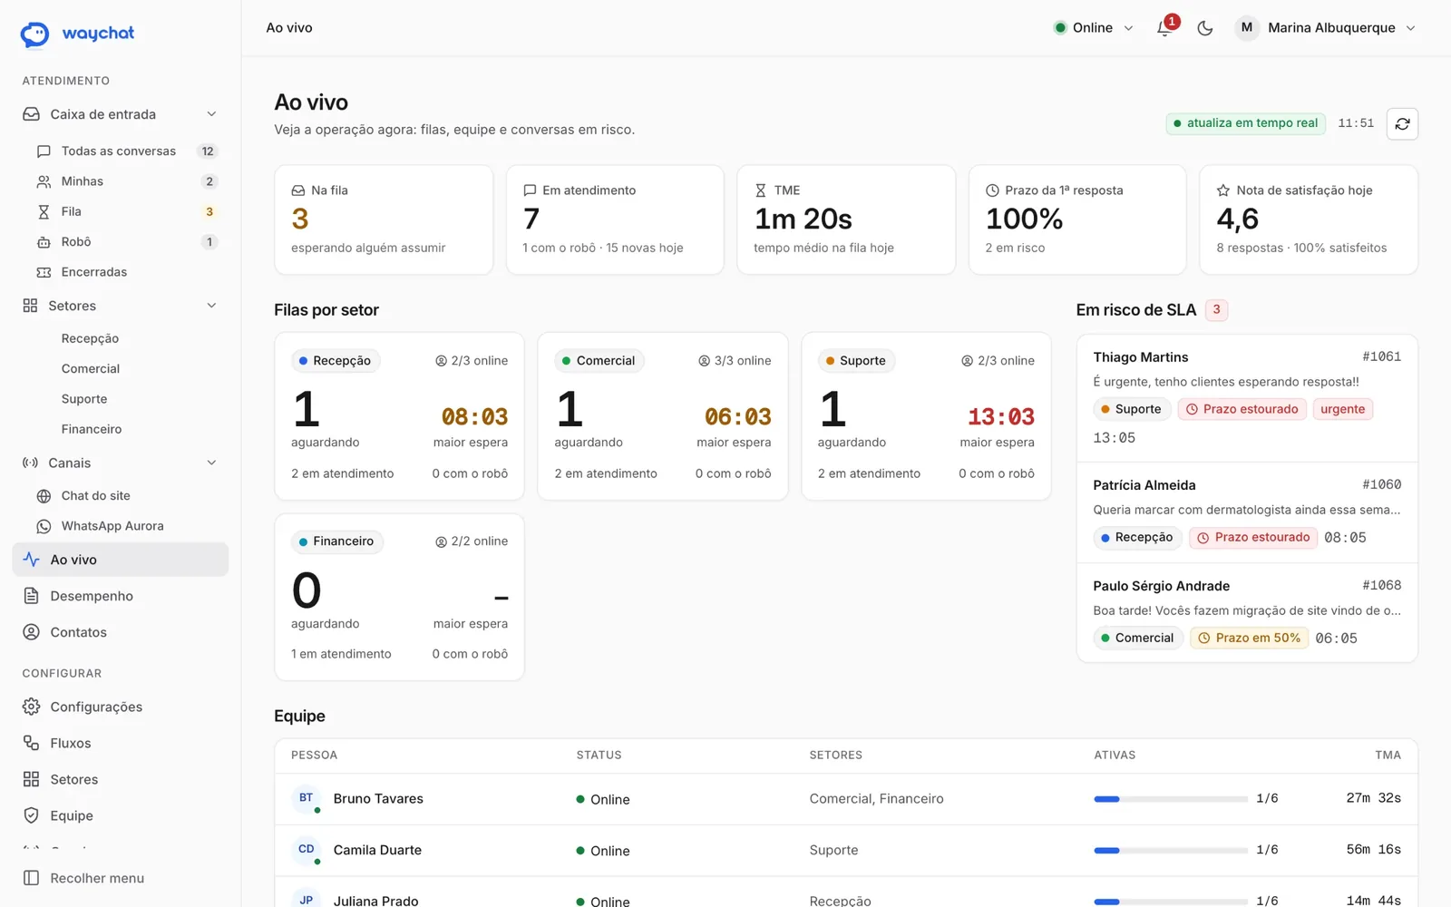Click the Na fila metric card
This screenshot has width=1451, height=907.
tap(384, 219)
